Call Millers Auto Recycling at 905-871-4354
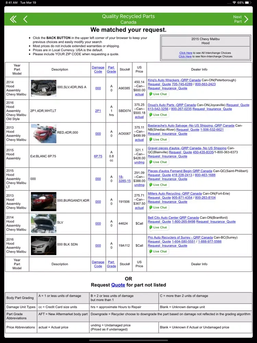 pos(182,198)
